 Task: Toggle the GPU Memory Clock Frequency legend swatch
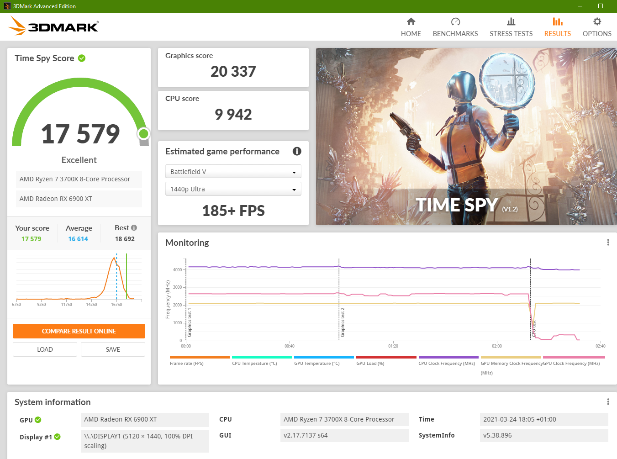click(511, 357)
